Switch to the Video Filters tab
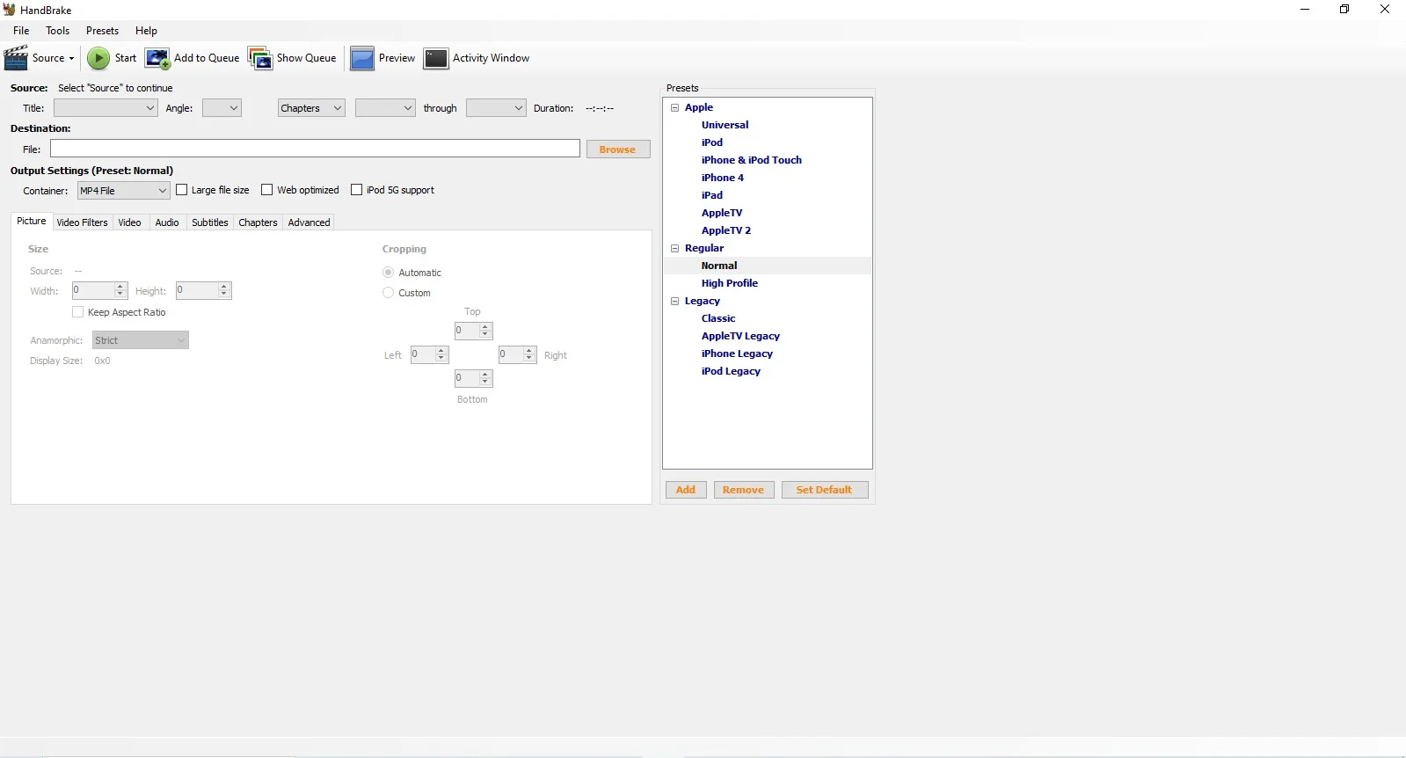The width and height of the screenshot is (1406, 758). click(x=82, y=222)
